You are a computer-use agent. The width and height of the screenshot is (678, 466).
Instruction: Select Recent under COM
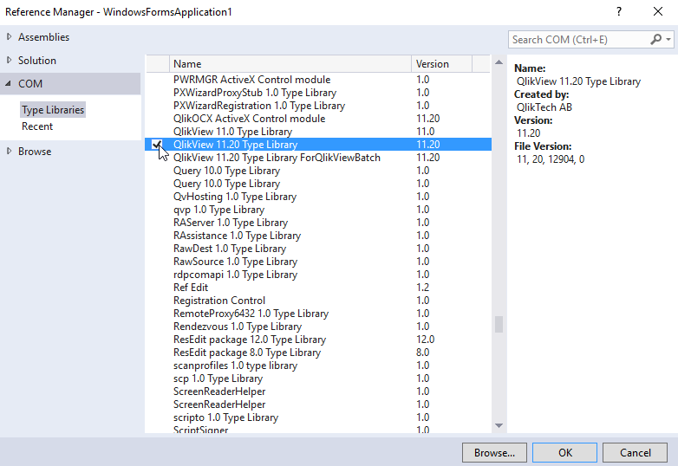[37, 126]
